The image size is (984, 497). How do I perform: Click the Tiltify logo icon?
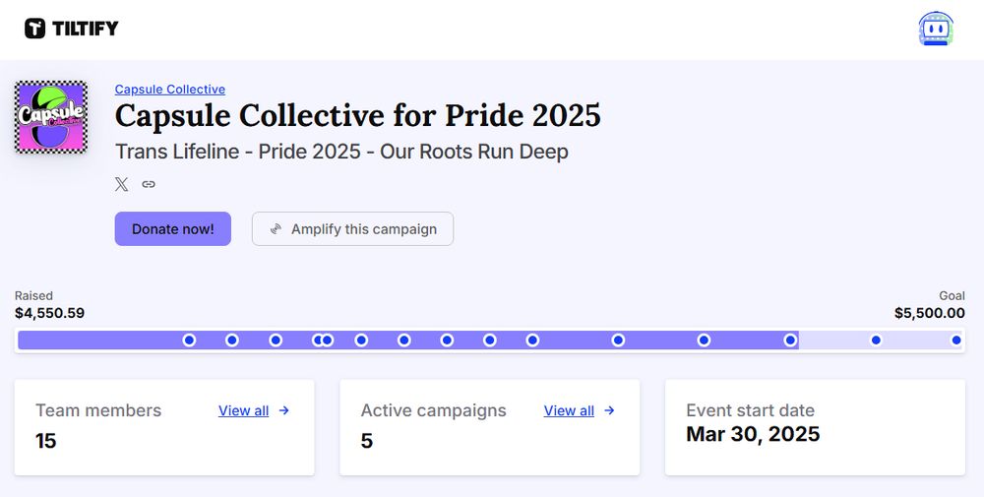(x=35, y=29)
